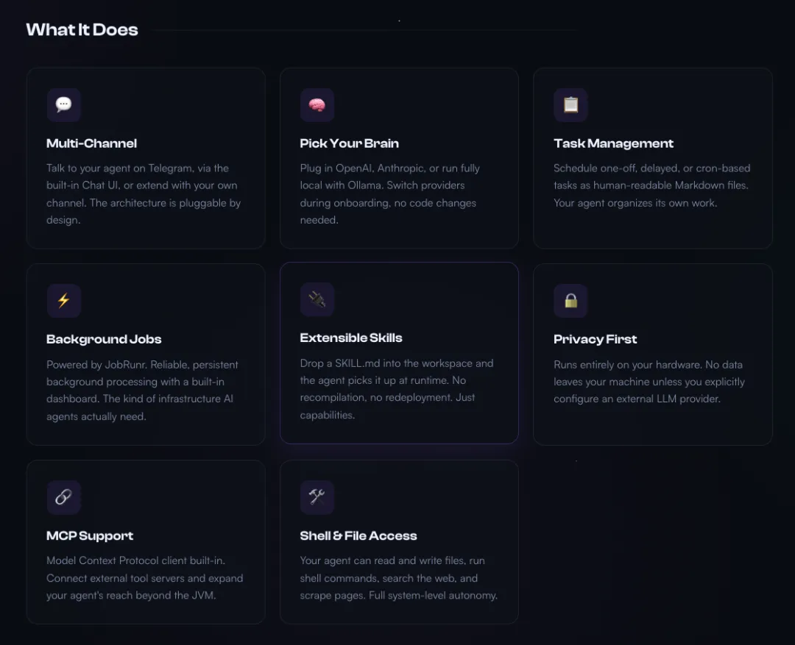The width and height of the screenshot is (795, 645).
Task: Click the MCP Support heading
Action: (90, 536)
